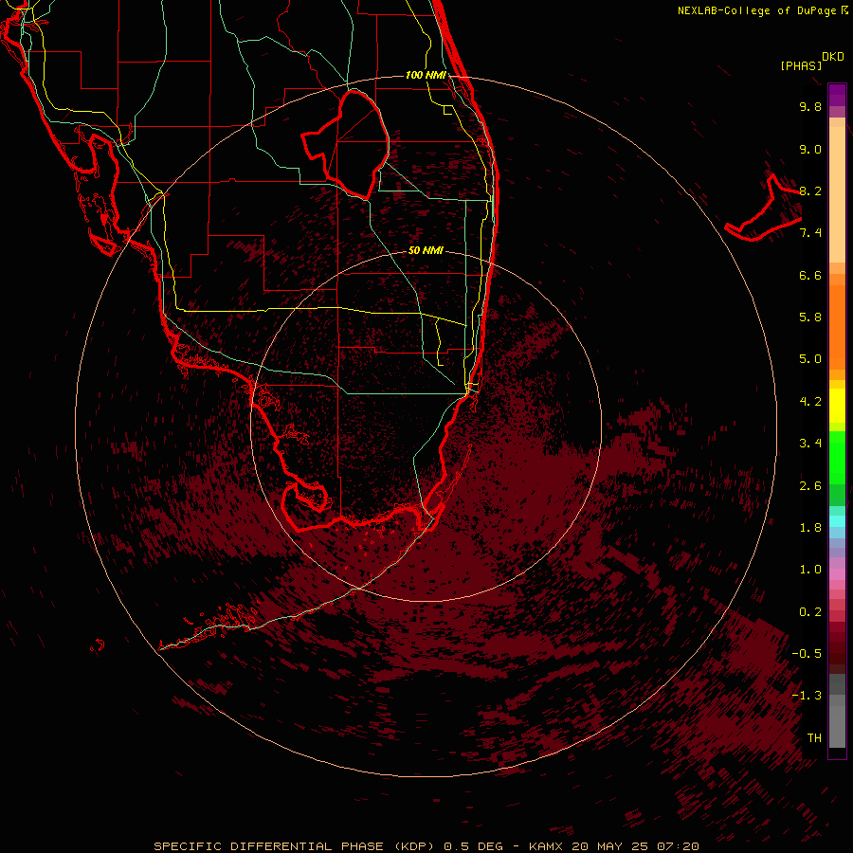Click the 6.6 scale value
The width and height of the screenshot is (853, 853).
[810, 275]
